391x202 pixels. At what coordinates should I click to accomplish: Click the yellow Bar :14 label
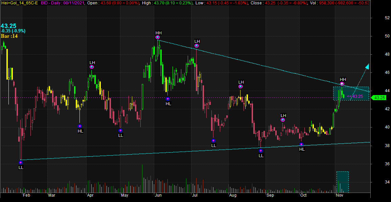[x=9, y=36]
